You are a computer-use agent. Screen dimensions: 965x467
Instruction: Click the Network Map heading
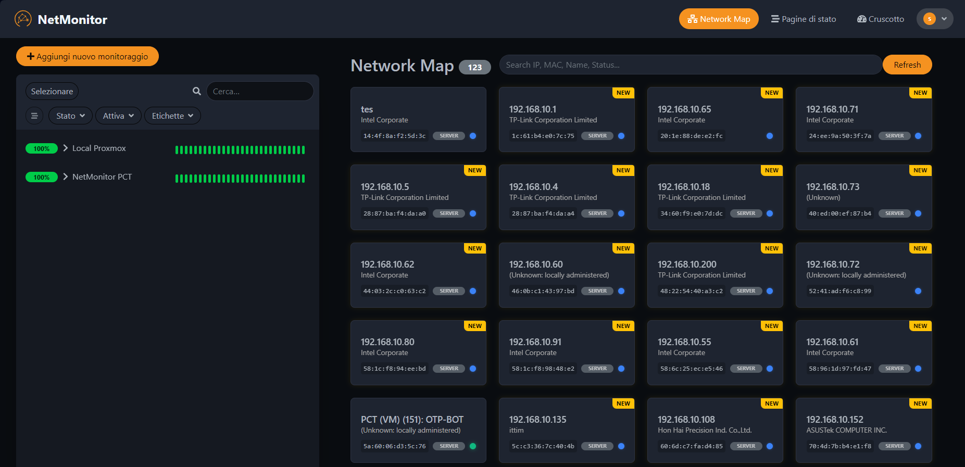[x=402, y=66]
